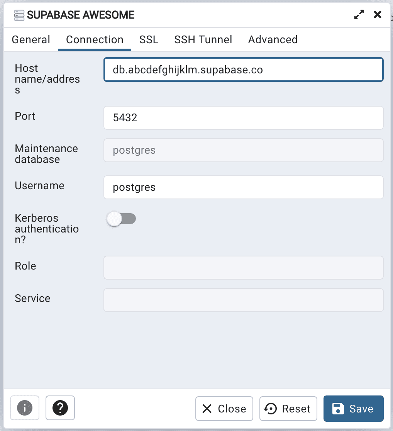Click the Maintenance database field
393x431 pixels.
point(244,150)
